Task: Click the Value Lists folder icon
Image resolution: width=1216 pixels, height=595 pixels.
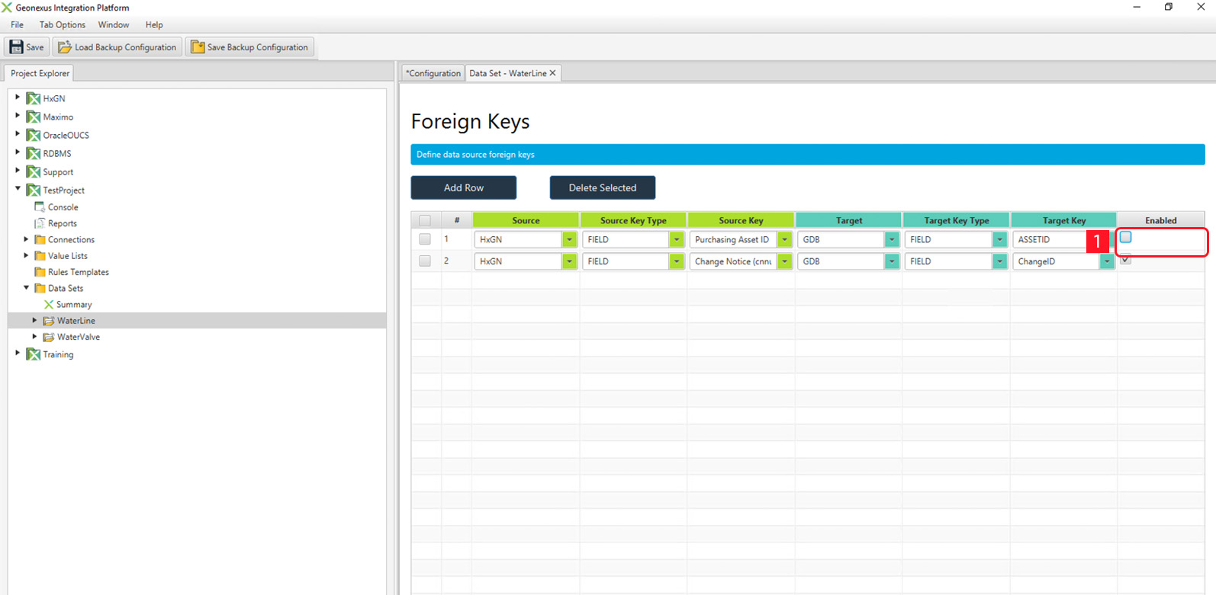Action: pos(40,256)
